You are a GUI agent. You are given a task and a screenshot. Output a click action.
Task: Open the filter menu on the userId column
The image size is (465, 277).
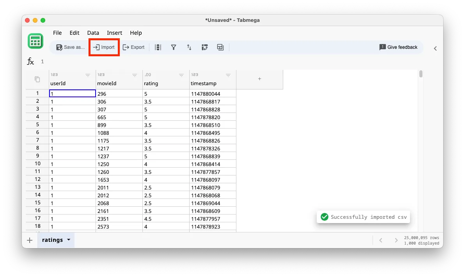[x=88, y=75]
